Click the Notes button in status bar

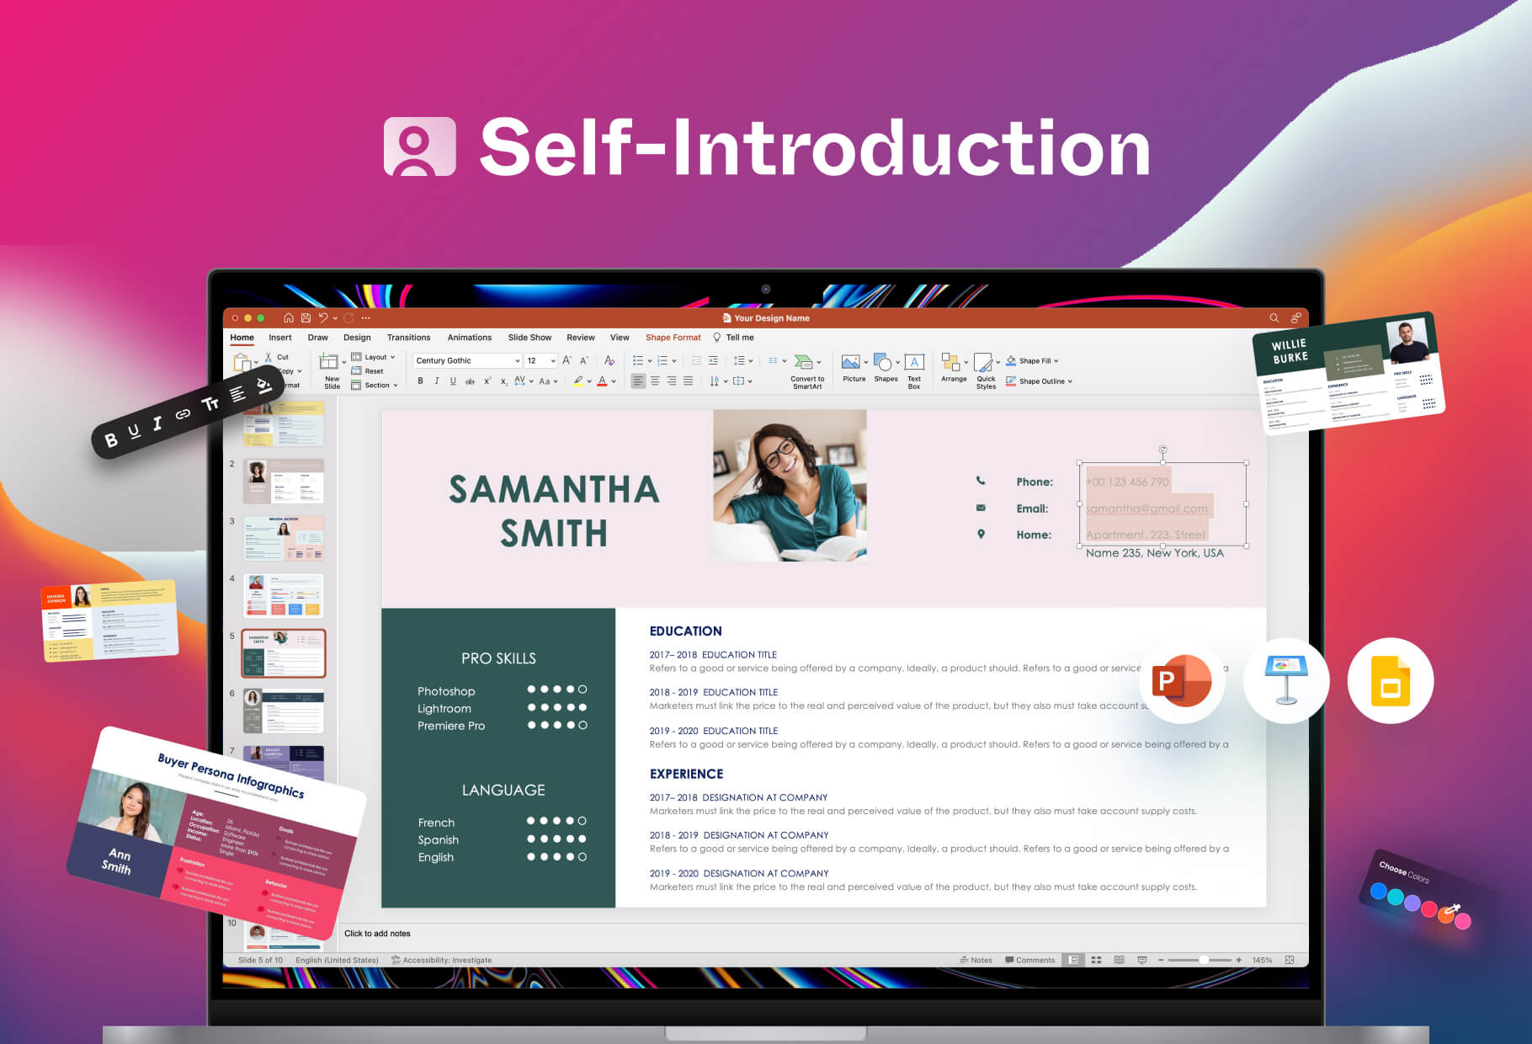coord(976,959)
